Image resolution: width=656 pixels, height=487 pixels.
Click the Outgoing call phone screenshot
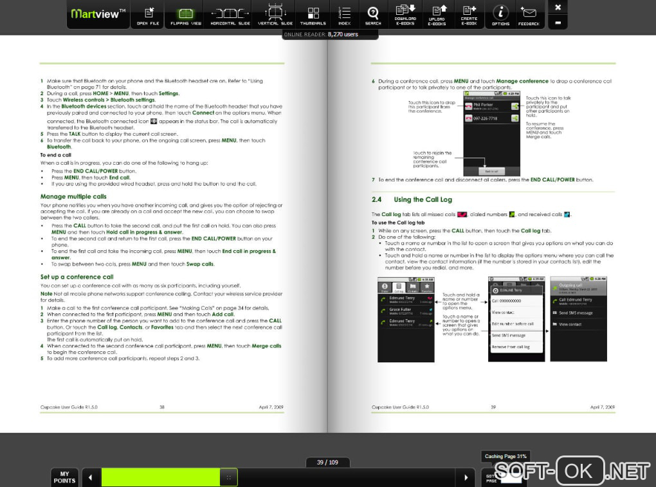tap(578, 319)
